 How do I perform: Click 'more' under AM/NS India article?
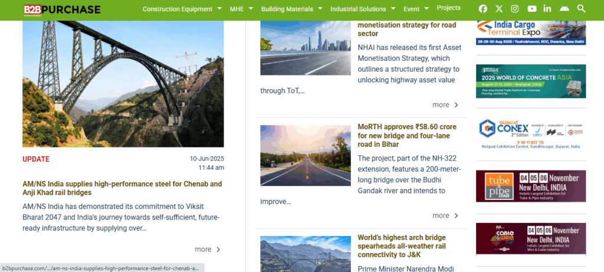coord(203,249)
